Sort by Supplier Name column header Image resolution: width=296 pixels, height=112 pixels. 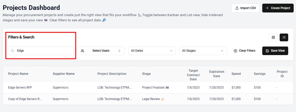64,74
